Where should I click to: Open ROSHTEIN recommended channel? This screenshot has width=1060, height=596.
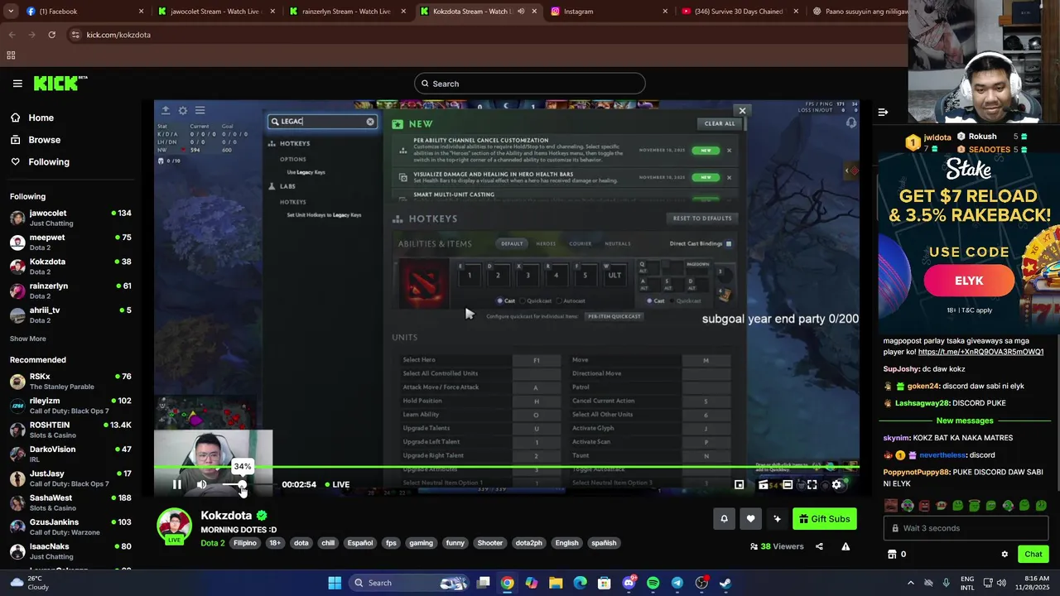click(x=71, y=430)
